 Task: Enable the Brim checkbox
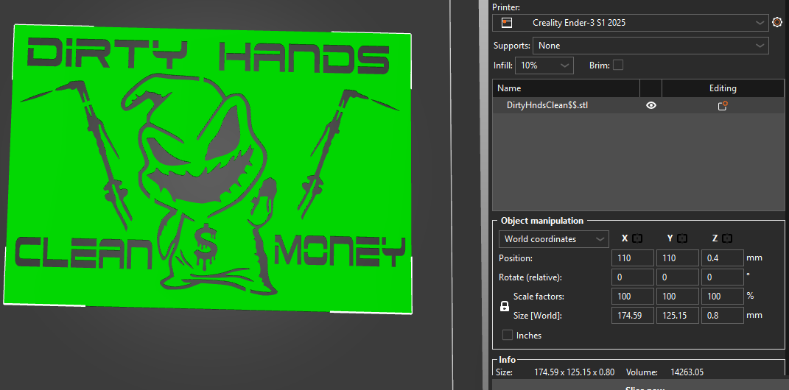pos(618,65)
